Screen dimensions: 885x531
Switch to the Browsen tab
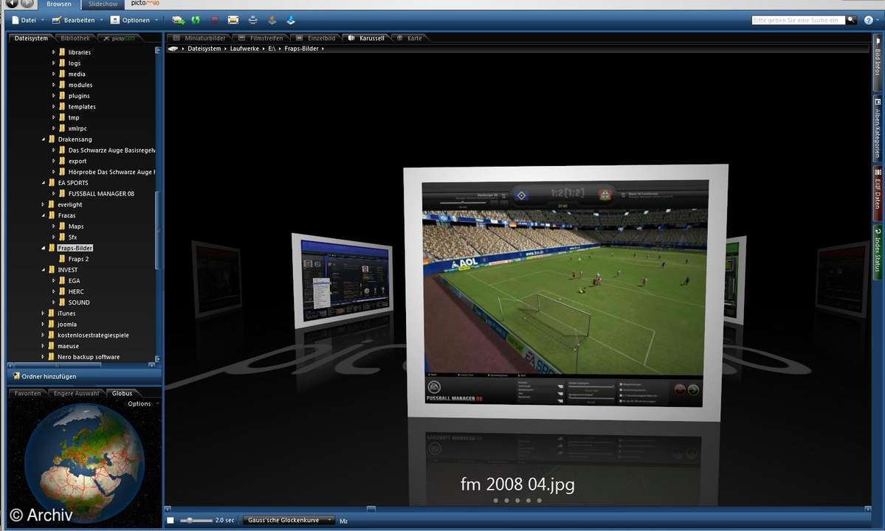point(59,4)
